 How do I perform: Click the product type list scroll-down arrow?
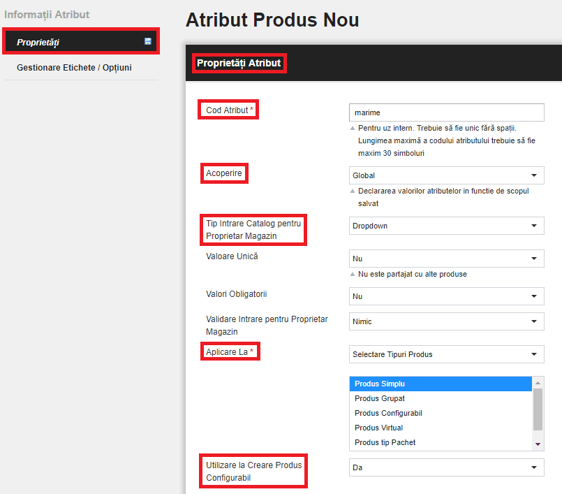(538, 444)
